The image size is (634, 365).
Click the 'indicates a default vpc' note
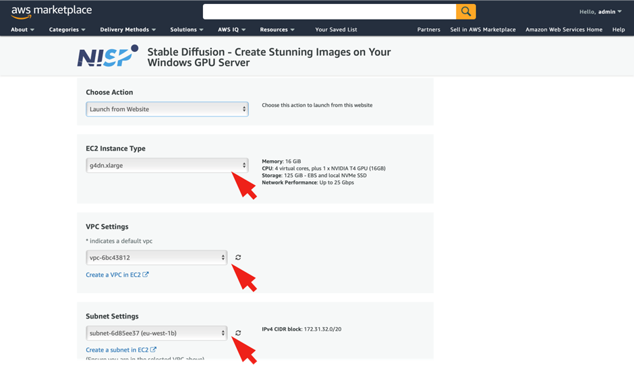tap(119, 241)
